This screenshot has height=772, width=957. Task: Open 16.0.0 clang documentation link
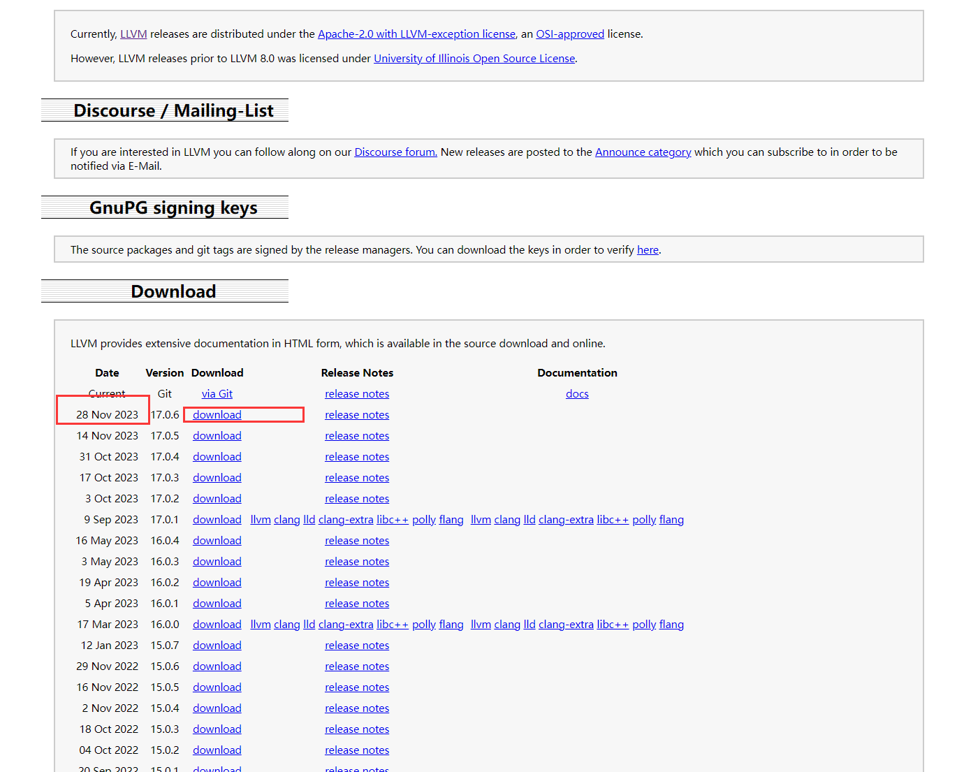coord(507,625)
